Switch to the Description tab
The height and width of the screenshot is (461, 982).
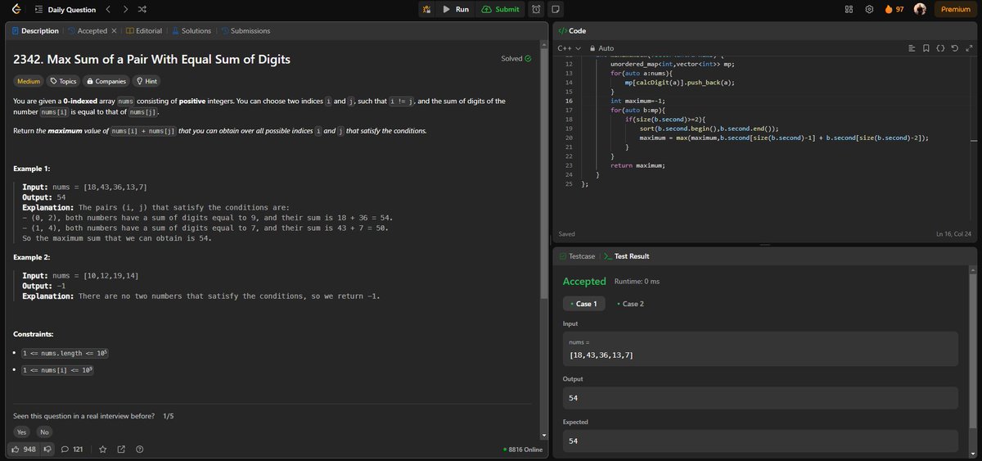click(35, 31)
